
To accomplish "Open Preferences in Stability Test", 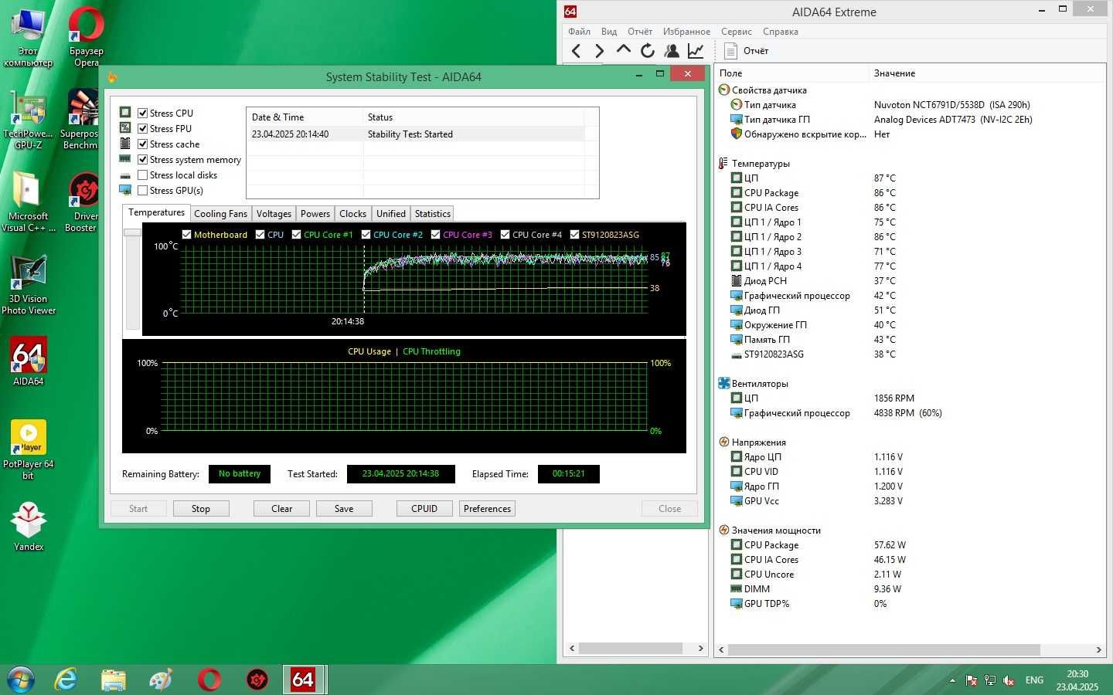I will click(x=487, y=509).
